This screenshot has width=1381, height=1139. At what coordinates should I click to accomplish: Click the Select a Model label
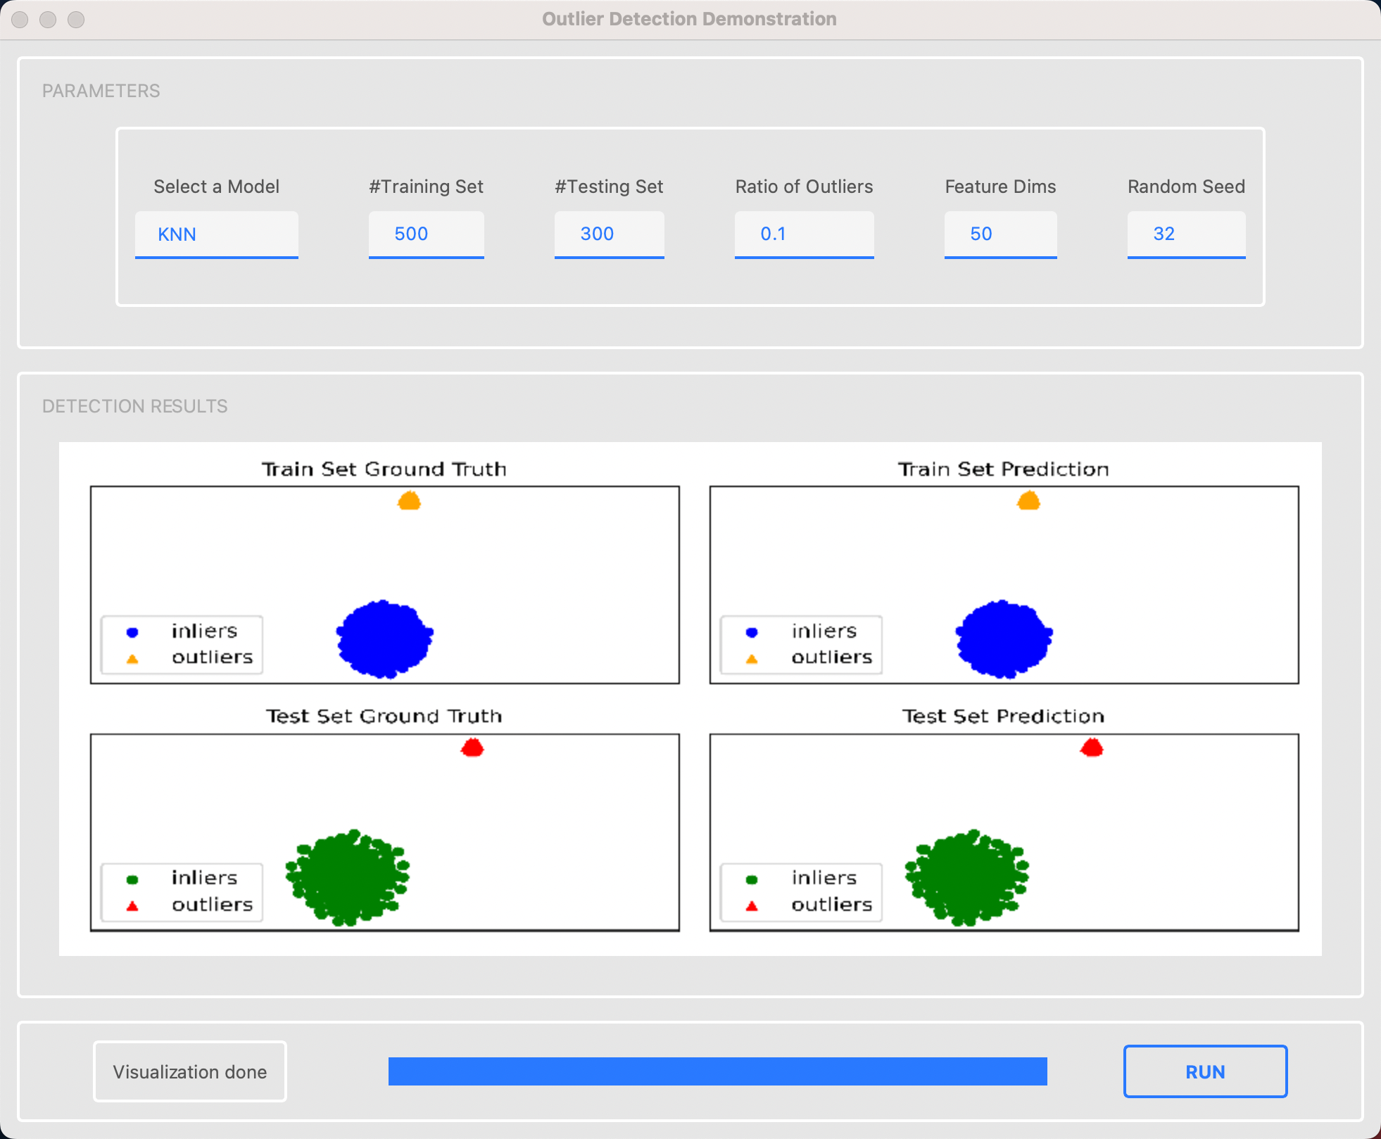pyautogui.click(x=216, y=187)
